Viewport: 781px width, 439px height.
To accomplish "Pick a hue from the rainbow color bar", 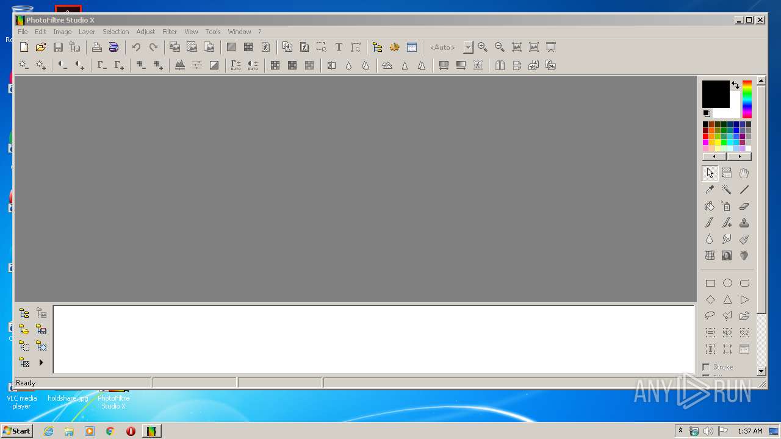I will click(747, 99).
